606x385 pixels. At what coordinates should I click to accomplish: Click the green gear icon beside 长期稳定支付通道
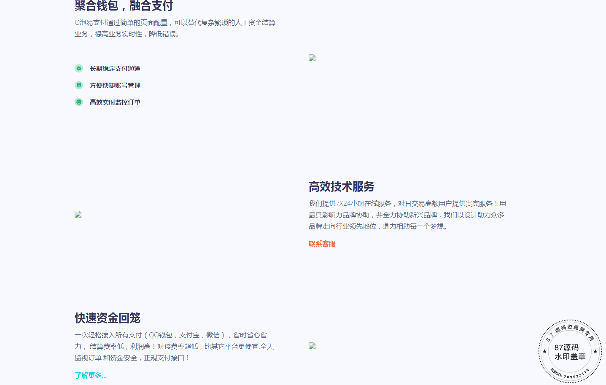click(79, 68)
